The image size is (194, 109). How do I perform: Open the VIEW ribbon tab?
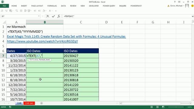coord(82,6)
